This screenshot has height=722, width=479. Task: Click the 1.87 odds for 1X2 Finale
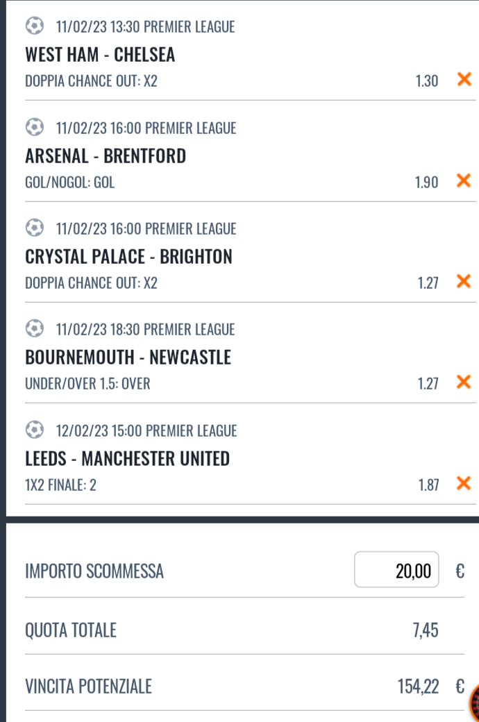pos(428,485)
